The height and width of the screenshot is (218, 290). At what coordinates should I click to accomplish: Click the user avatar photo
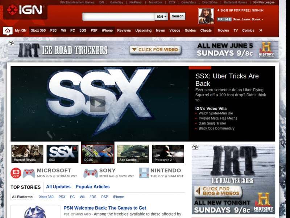pyautogui.click(x=206, y=16)
